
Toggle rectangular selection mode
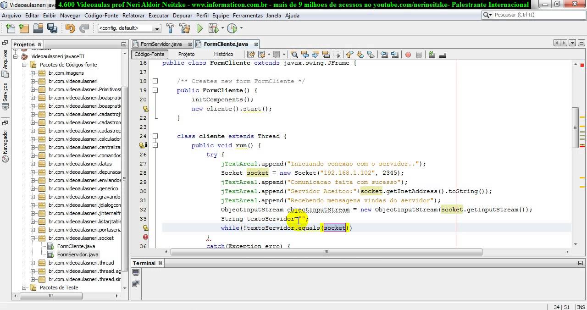(337, 54)
